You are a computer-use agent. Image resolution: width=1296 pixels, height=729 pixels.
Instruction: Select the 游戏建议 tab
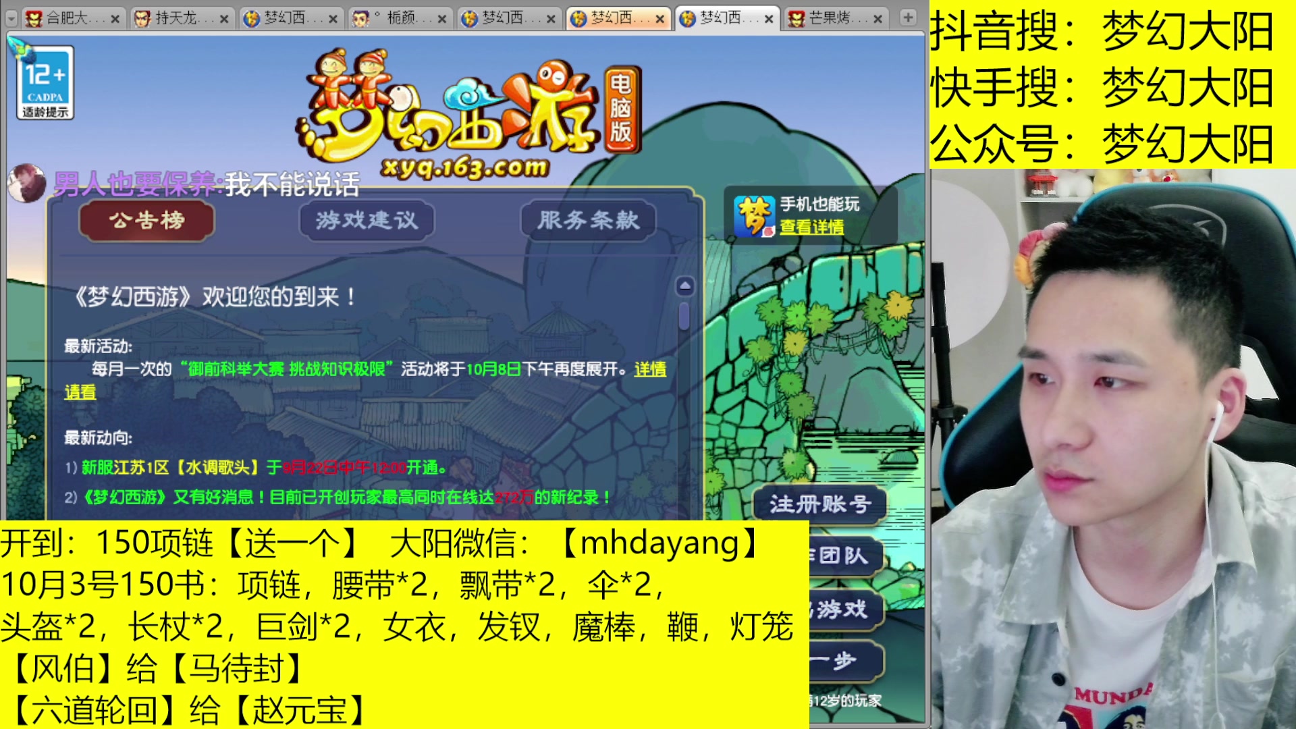(367, 221)
